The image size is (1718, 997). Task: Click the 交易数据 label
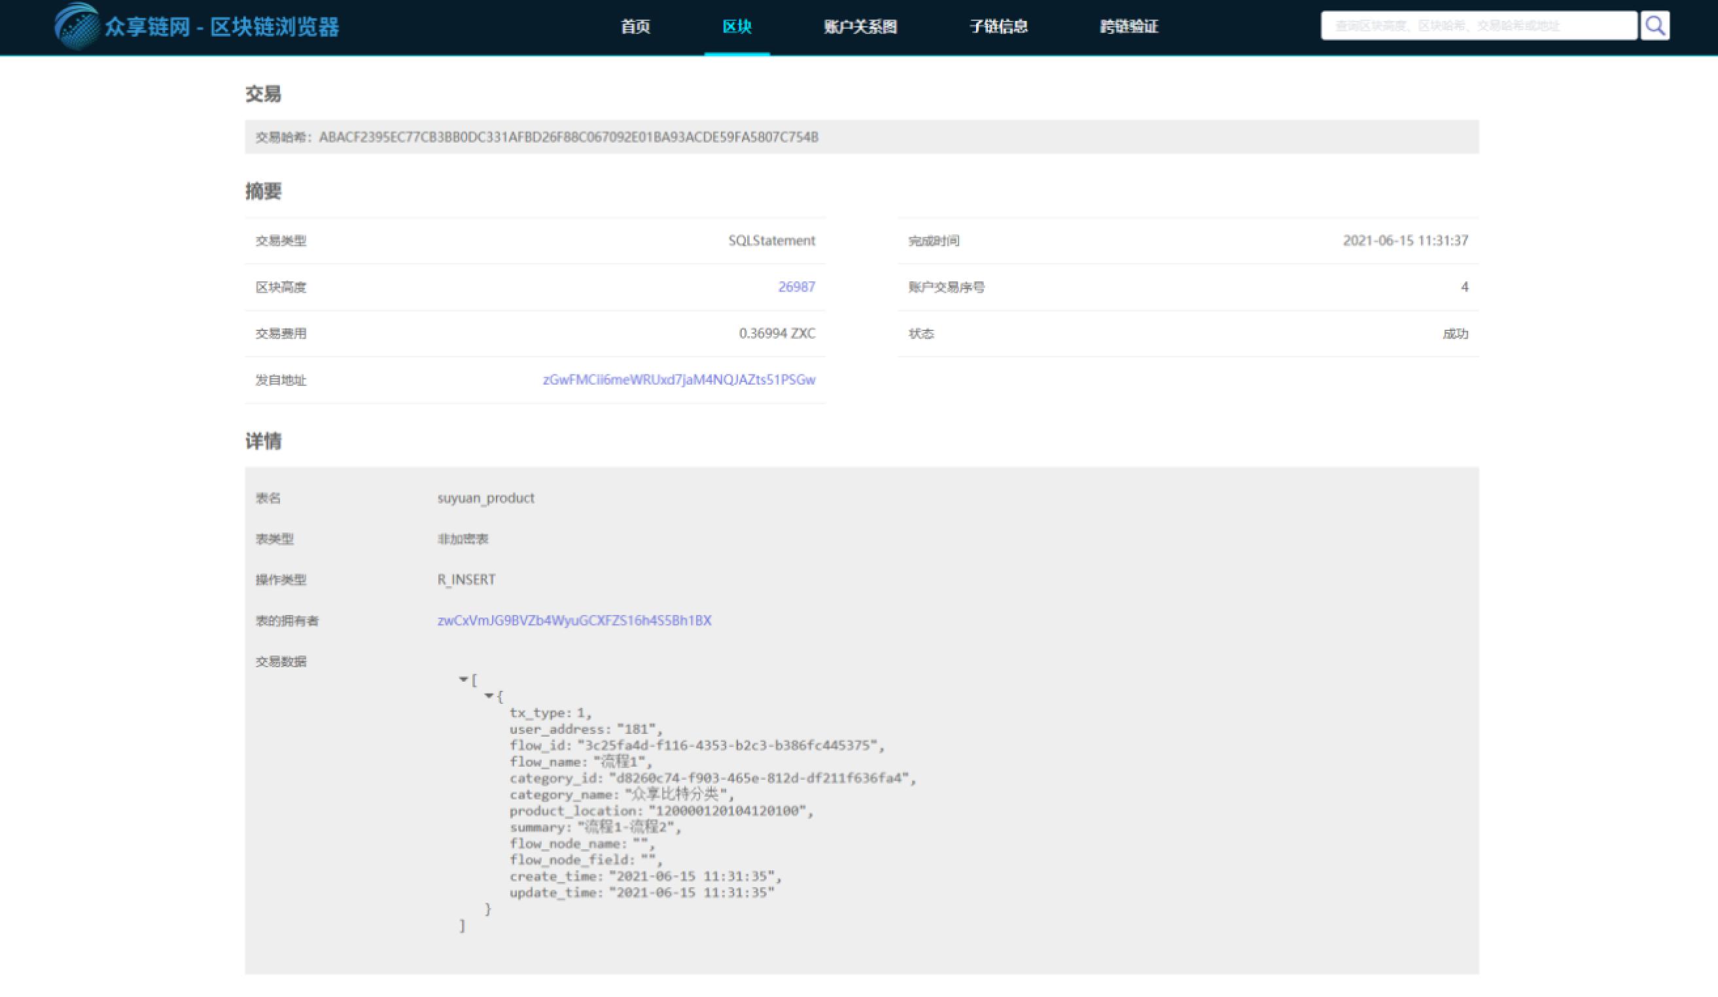[281, 661]
